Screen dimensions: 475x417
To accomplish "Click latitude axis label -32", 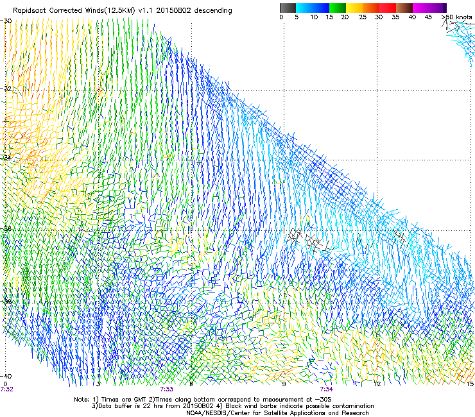I will coord(6,89).
